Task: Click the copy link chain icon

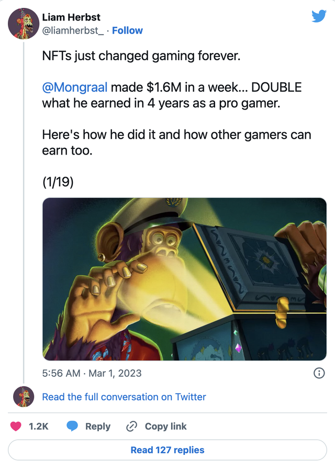Action: (132, 426)
